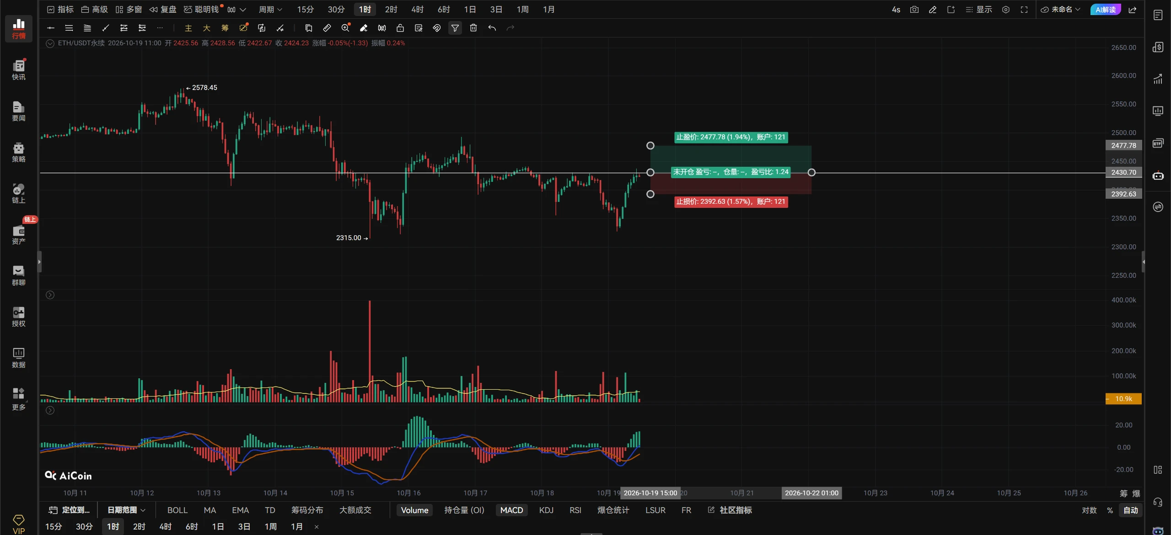Open the 未命名 layout dropdown
This screenshot has width=1171, height=535.
click(1060, 10)
